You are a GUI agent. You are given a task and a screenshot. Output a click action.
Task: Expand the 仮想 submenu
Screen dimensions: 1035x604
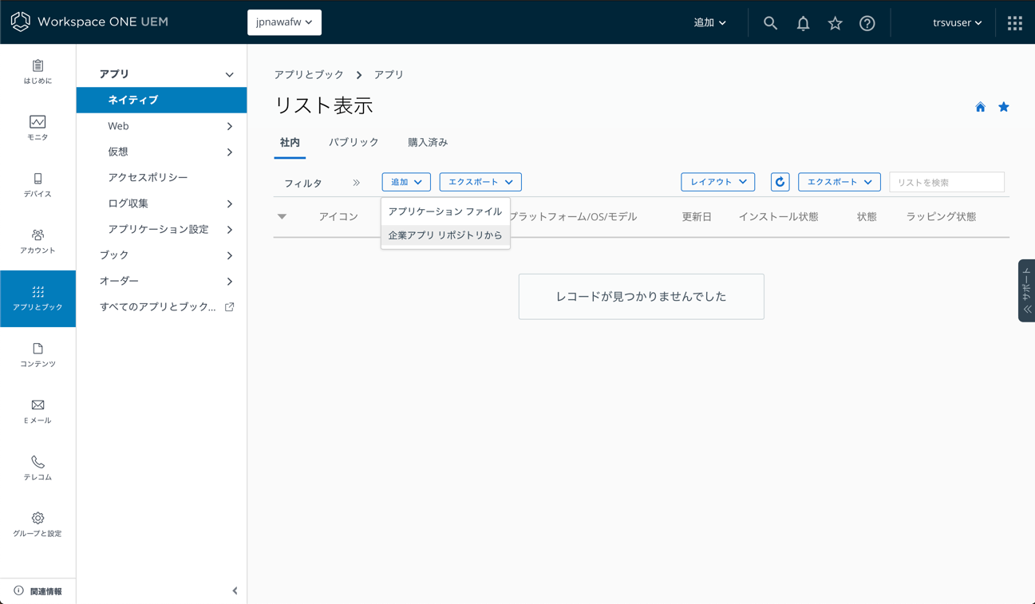click(230, 152)
